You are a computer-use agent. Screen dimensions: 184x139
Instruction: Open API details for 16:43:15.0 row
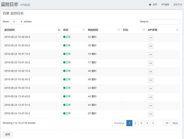[x=151, y=89]
